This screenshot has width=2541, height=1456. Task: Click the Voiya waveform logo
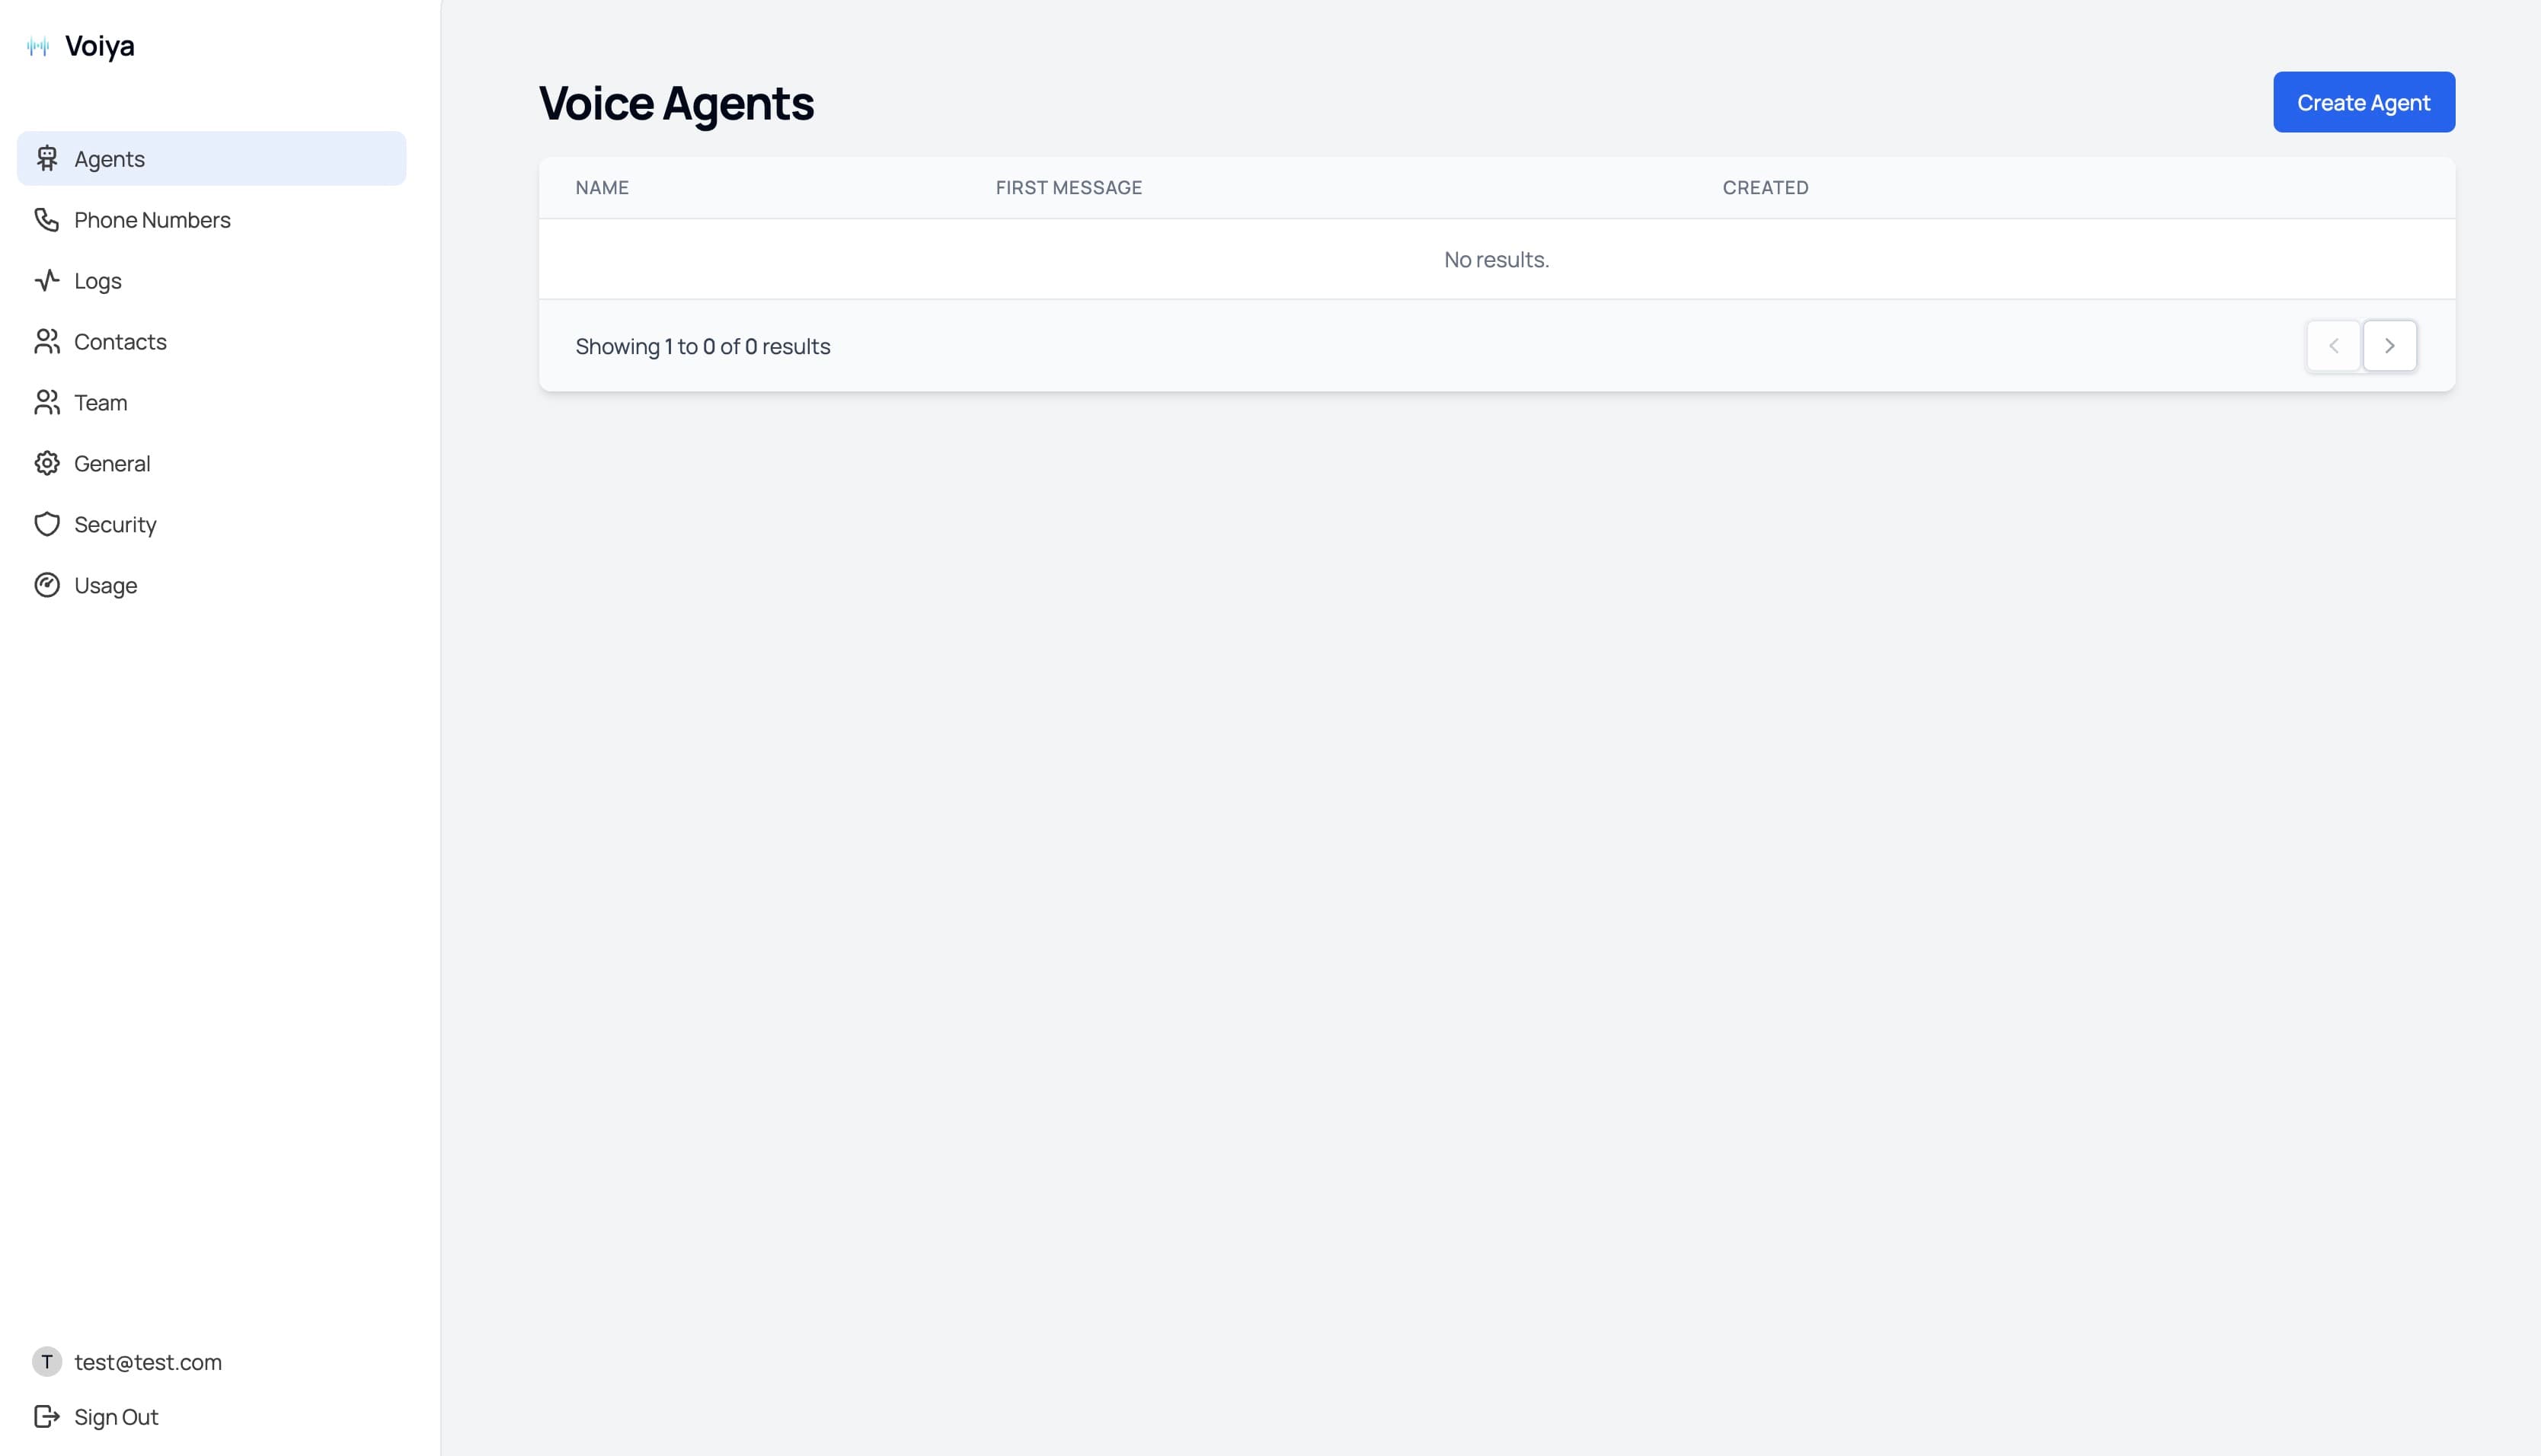[38, 46]
